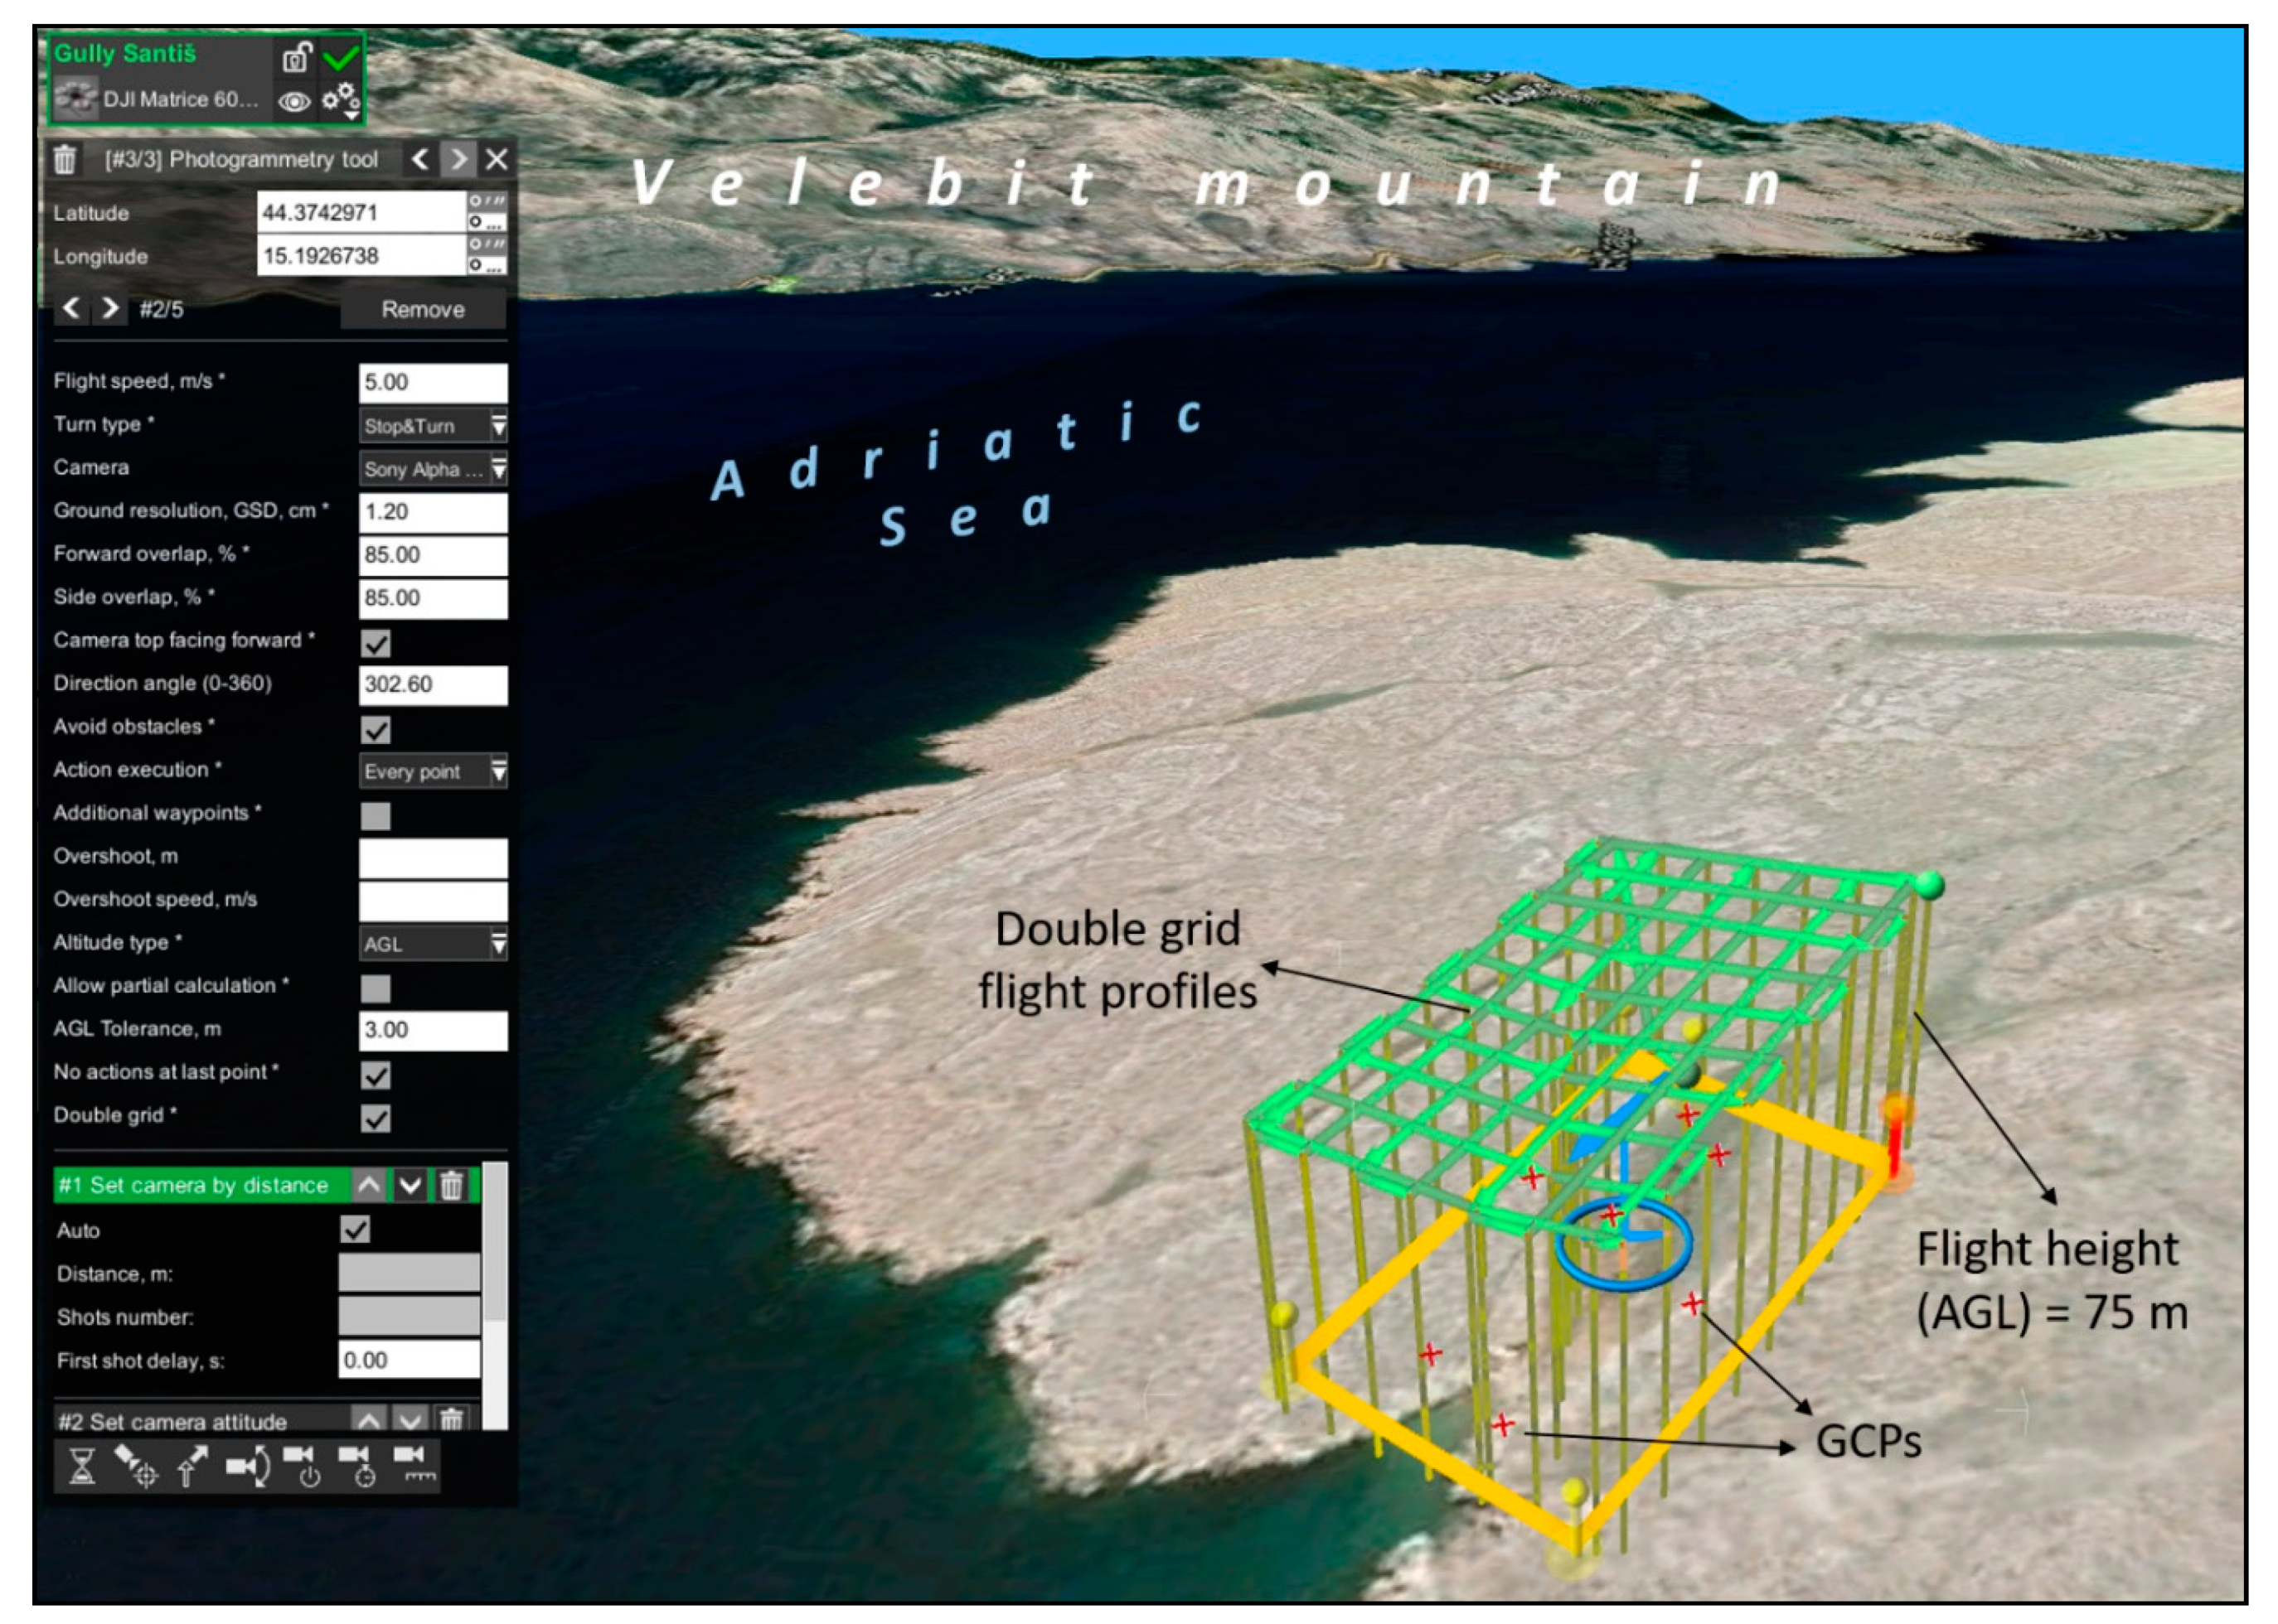The width and height of the screenshot is (2278, 1624).
Task: Click the Shots number field
Action: pos(410,1316)
